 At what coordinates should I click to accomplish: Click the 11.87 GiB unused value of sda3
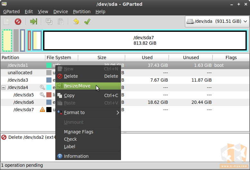201,80
